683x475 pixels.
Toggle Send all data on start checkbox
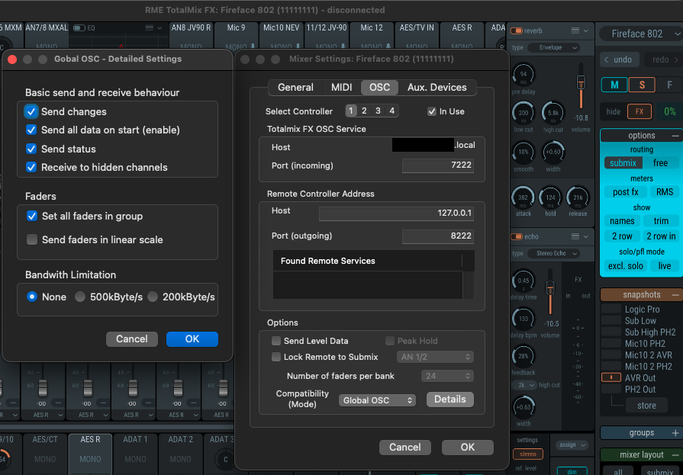31,130
